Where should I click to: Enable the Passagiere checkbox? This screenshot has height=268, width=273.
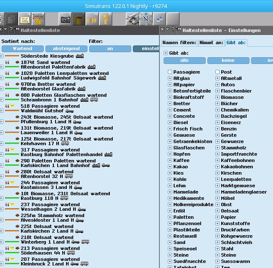coord(170,72)
